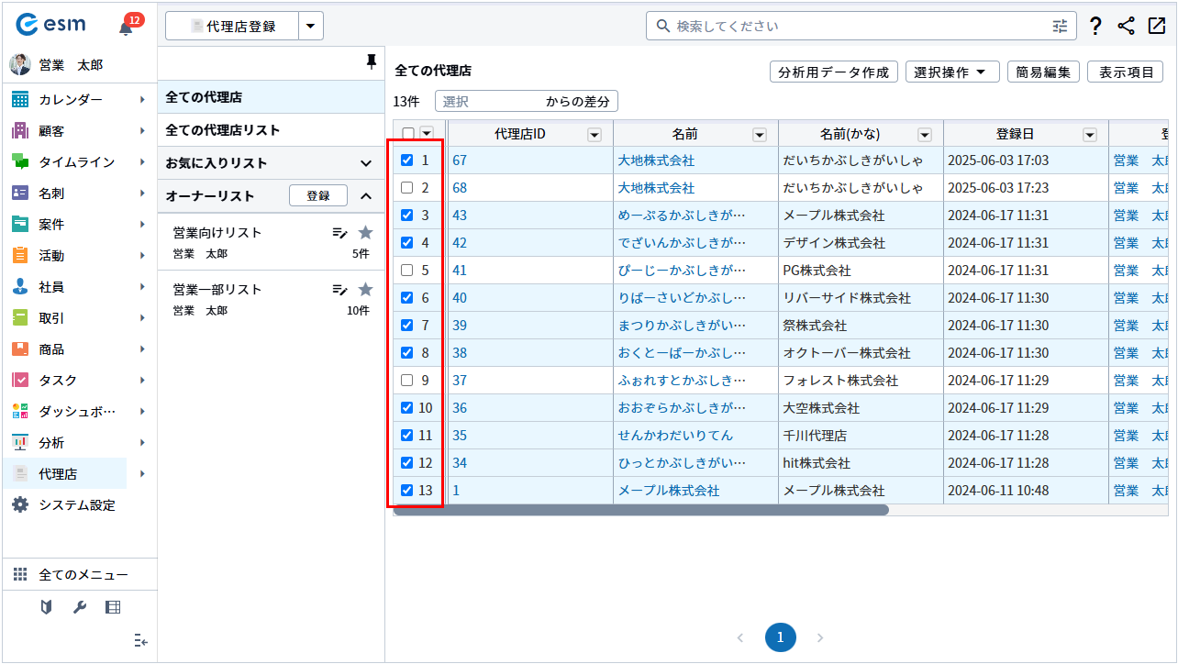This screenshot has width=1178, height=664.
Task: Open dropdown next to 代理店登録
Action: click(x=312, y=27)
